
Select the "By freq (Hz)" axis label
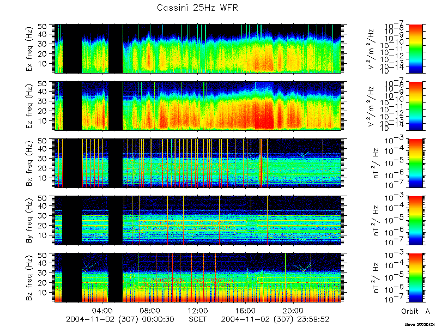coord(29,220)
